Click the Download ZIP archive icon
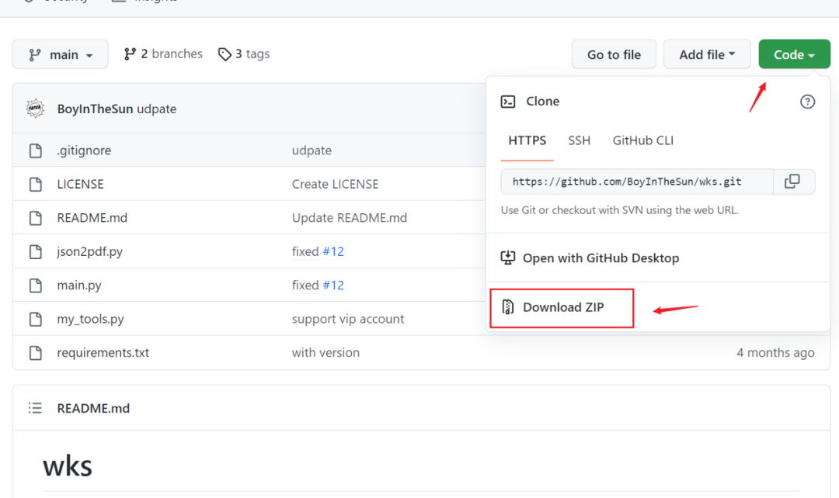The image size is (839, 498). tap(508, 307)
